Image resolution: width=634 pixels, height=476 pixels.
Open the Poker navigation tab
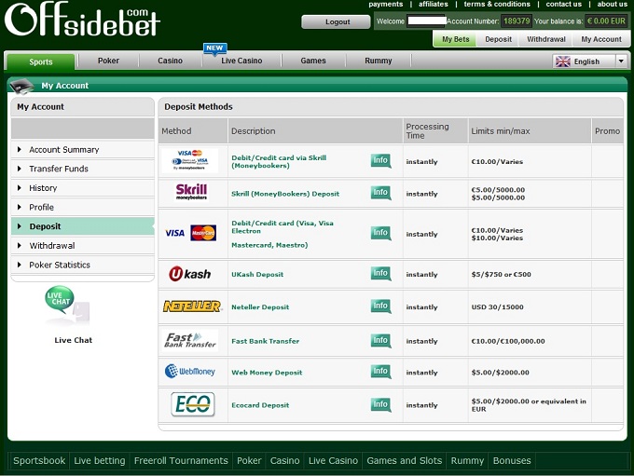pyautogui.click(x=108, y=61)
